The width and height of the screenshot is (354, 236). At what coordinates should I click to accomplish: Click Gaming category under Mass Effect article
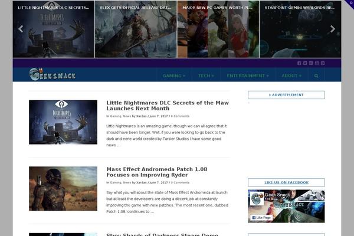click(x=116, y=183)
